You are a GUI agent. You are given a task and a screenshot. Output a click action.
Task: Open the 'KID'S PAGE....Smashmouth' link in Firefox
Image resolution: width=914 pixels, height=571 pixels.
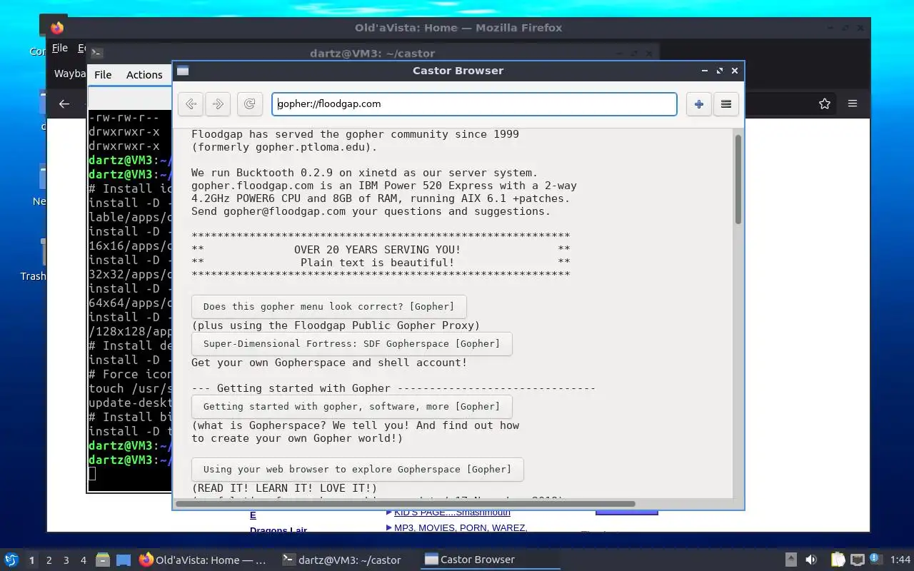tap(452, 512)
